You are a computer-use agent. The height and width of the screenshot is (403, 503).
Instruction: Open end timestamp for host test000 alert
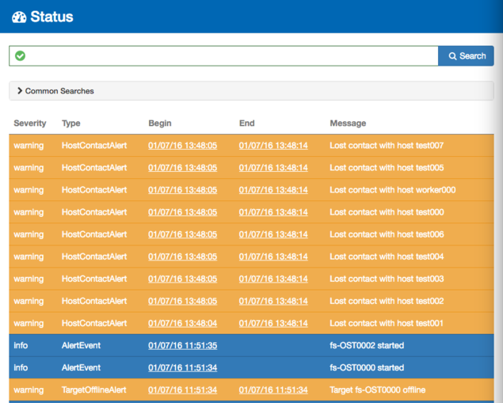point(273,212)
